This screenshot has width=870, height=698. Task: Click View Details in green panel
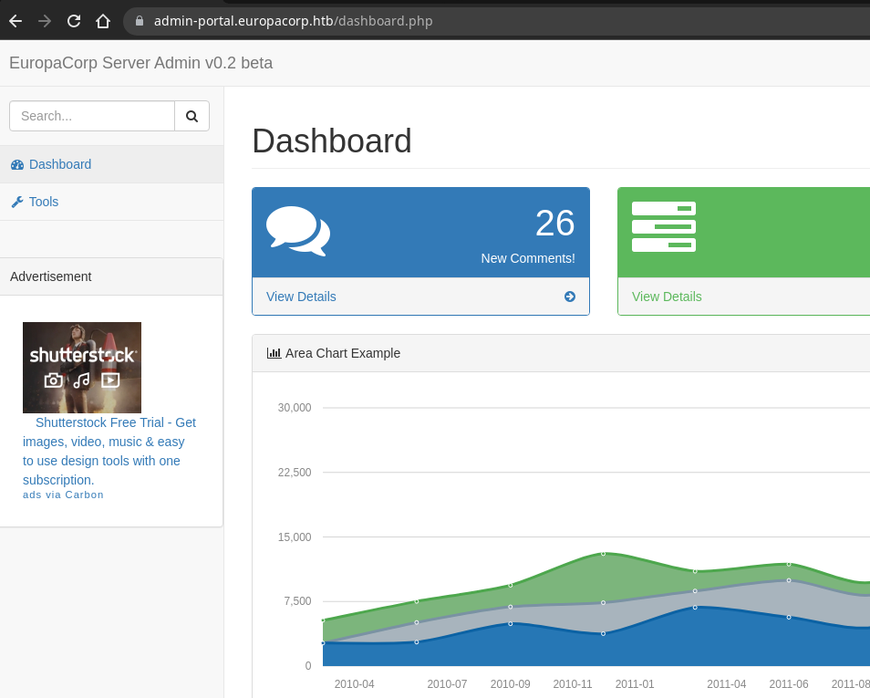tap(667, 297)
